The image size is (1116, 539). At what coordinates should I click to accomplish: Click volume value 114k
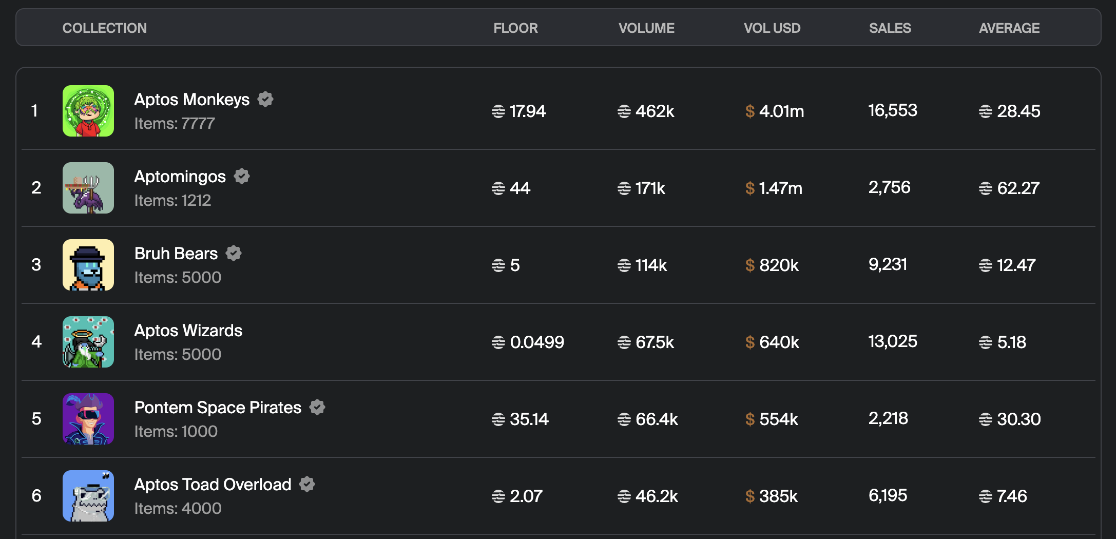[x=651, y=265]
